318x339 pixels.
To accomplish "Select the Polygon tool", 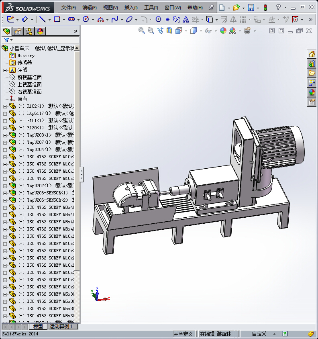I will click(159, 19).
